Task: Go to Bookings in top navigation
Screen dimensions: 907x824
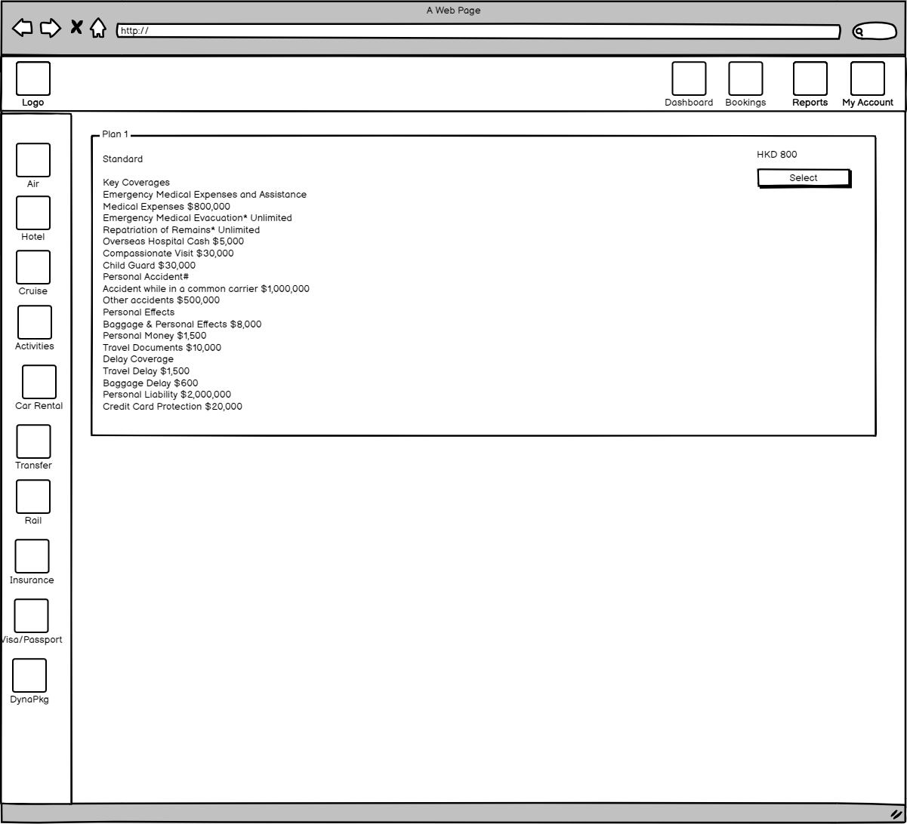Action: [x=745, y=78]
